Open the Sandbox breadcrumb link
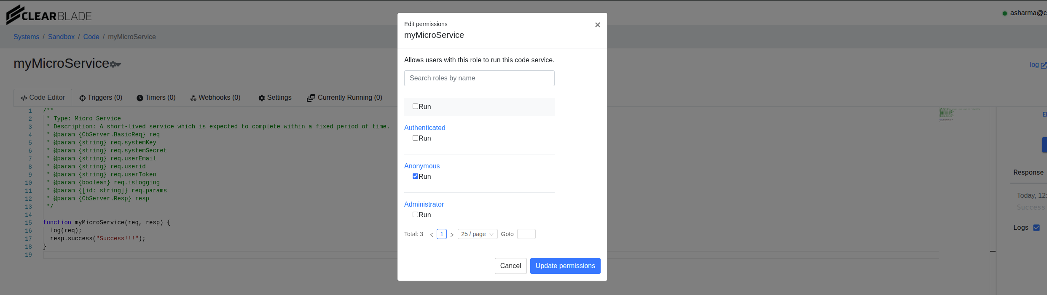 pos(61,37)
